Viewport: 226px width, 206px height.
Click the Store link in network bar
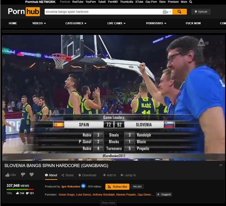[x=162, y=2]
